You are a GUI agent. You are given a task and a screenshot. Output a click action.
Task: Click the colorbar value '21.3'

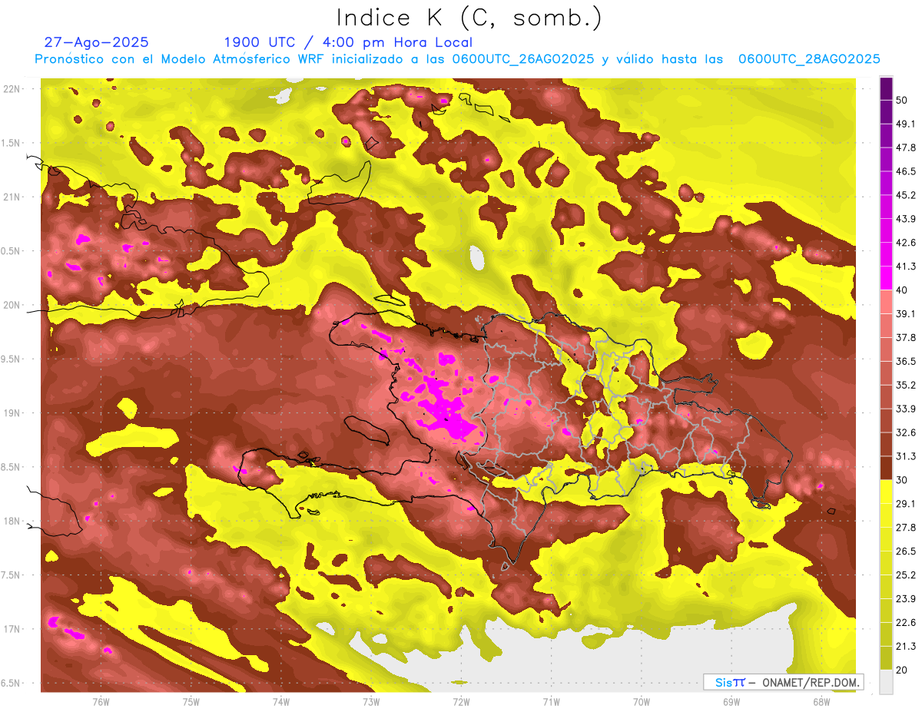pyautogui.click(x=905, y=646)
